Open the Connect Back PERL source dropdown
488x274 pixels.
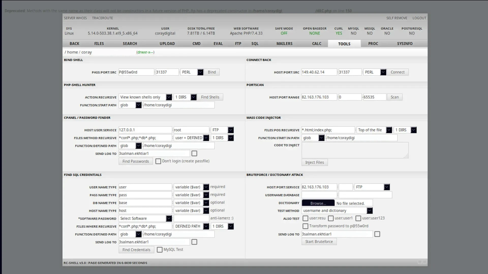(375, 72)
